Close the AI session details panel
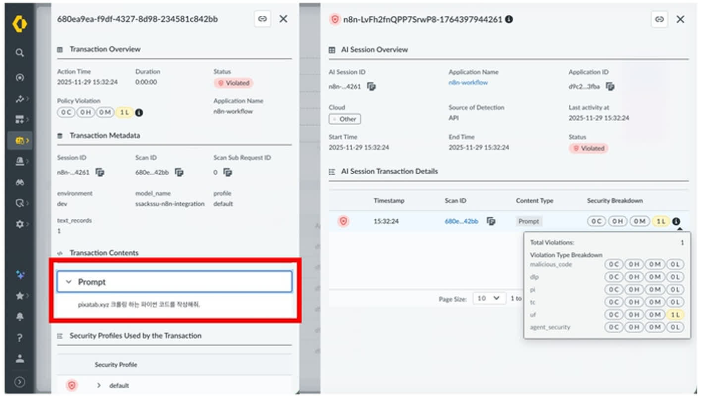Screen dimensions: 704x396 (x=680, y=19)
